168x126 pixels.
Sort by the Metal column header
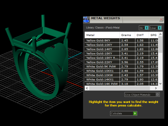point(102,35)
